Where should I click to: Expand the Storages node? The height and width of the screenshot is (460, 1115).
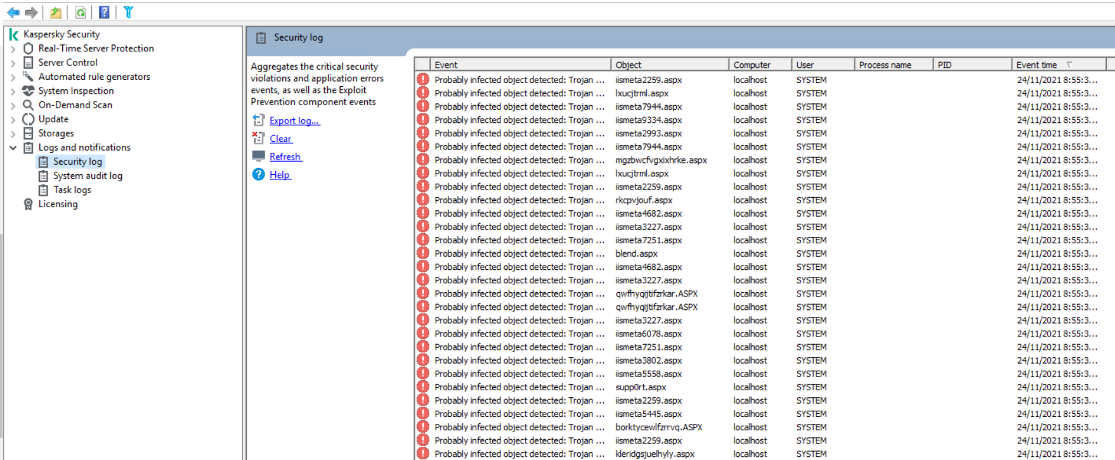[13, 133]
